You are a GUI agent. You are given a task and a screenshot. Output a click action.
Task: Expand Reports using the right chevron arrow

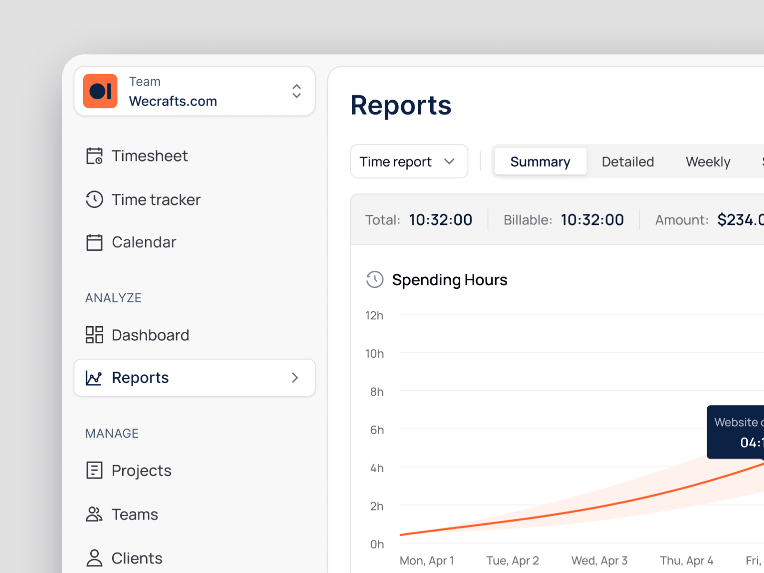tap(295, 378)
